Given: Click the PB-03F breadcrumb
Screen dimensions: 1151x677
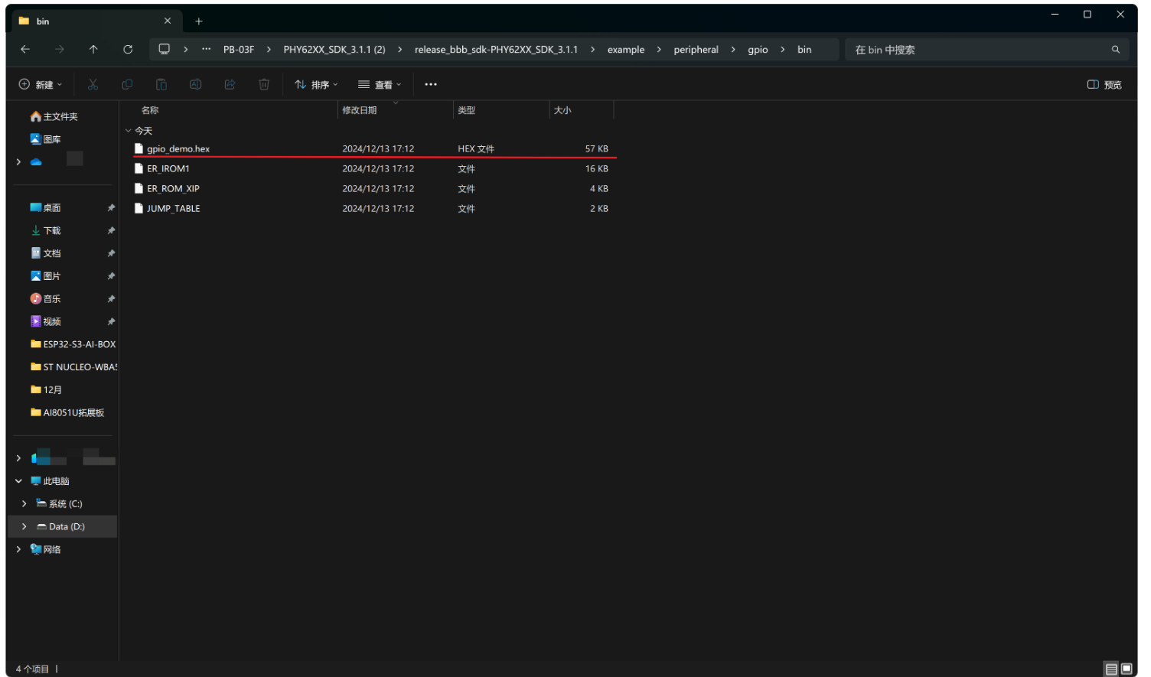Looking at the screenshot, I should tap(239, 49).
